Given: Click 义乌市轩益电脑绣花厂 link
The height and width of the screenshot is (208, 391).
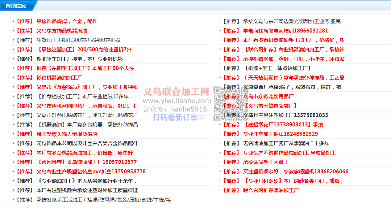Looking at the screenshot, I should [87, 115].
